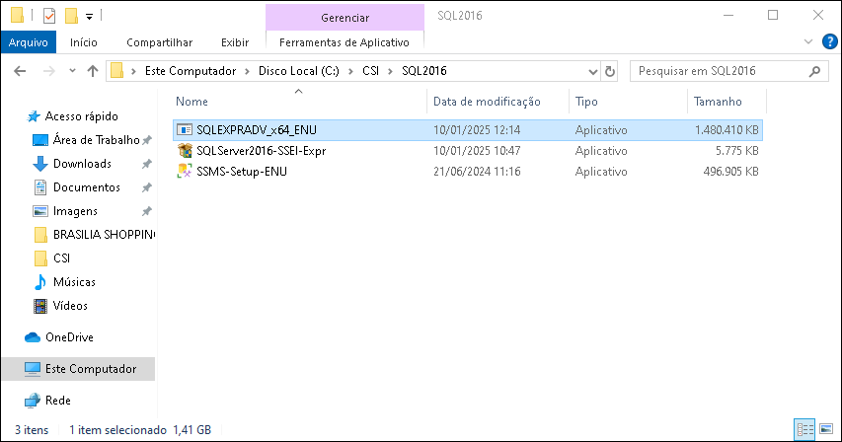Click the Properties quick access toolbar icon
This screenshot has width=842, height=442.
(49, 16)
